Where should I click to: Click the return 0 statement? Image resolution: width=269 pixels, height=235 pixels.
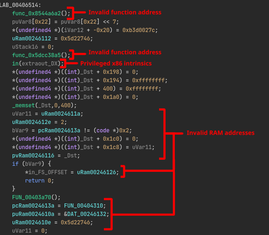point(39,181)
